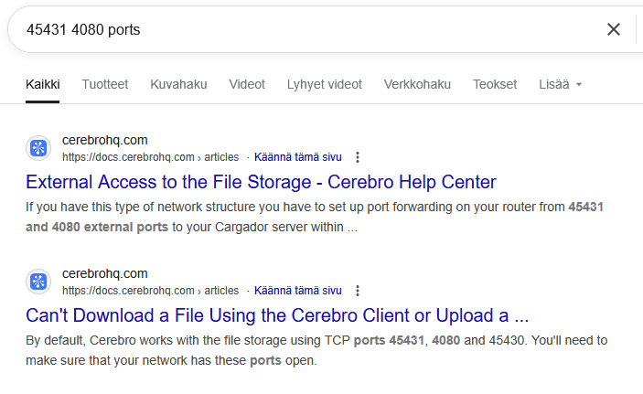The image size is (643, 394).
Task: Open the Lyhyet videot tab
Action: point(325,84)
